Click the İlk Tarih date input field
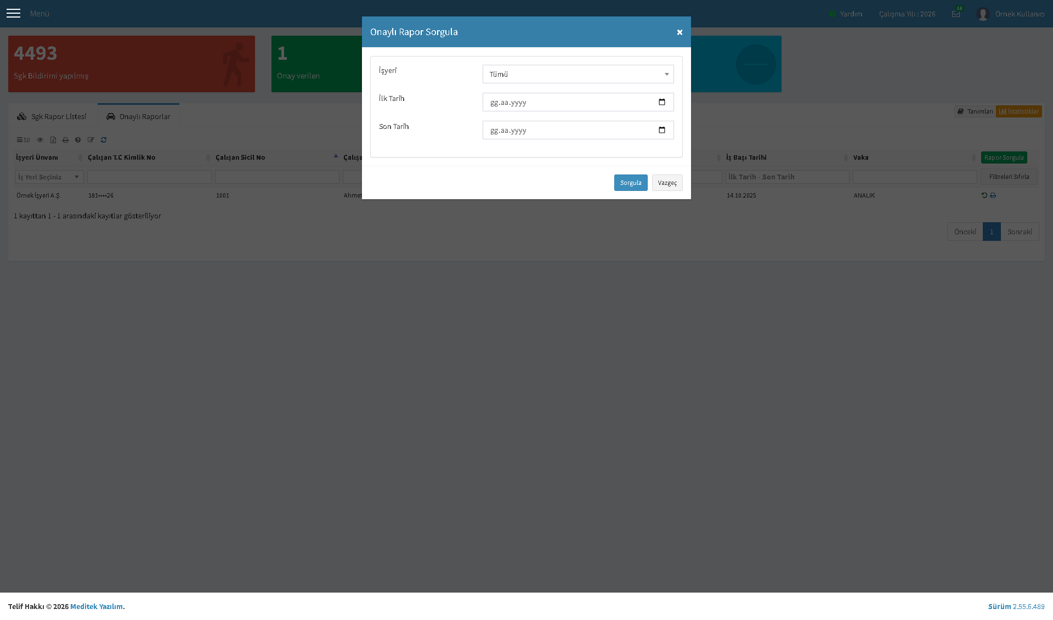The width and height of the screenshot is (1053, 620). (578, 102)
